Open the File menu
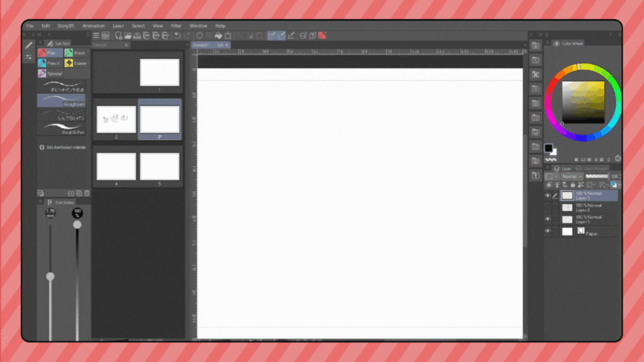The height and width of the screenshot is (362, 644). 30,26
